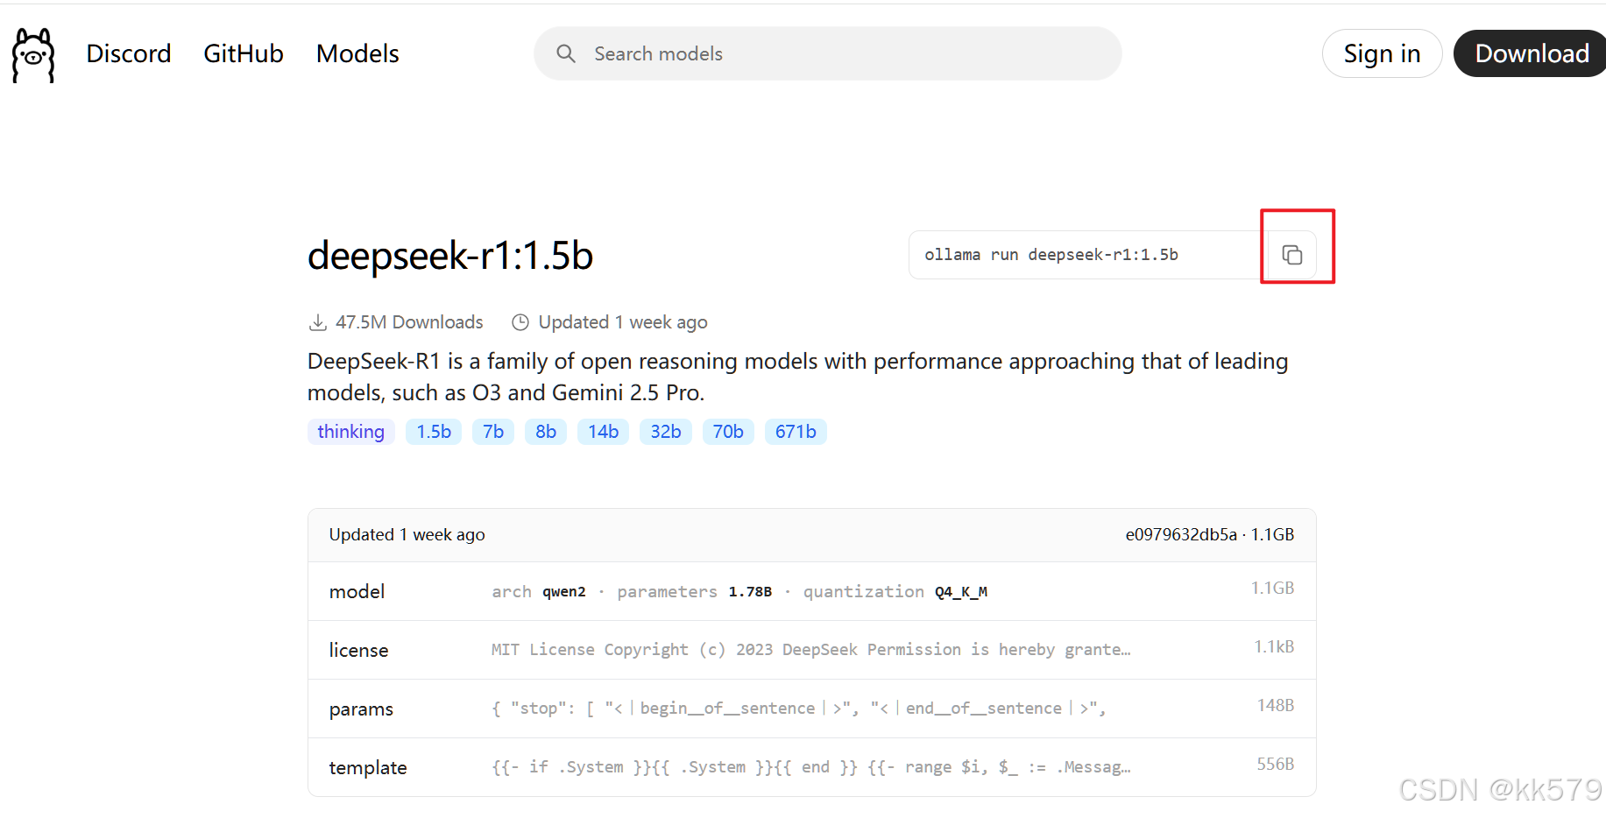
Task: Click the 1.1kB license size
Action: click(x=1274, y=647)
